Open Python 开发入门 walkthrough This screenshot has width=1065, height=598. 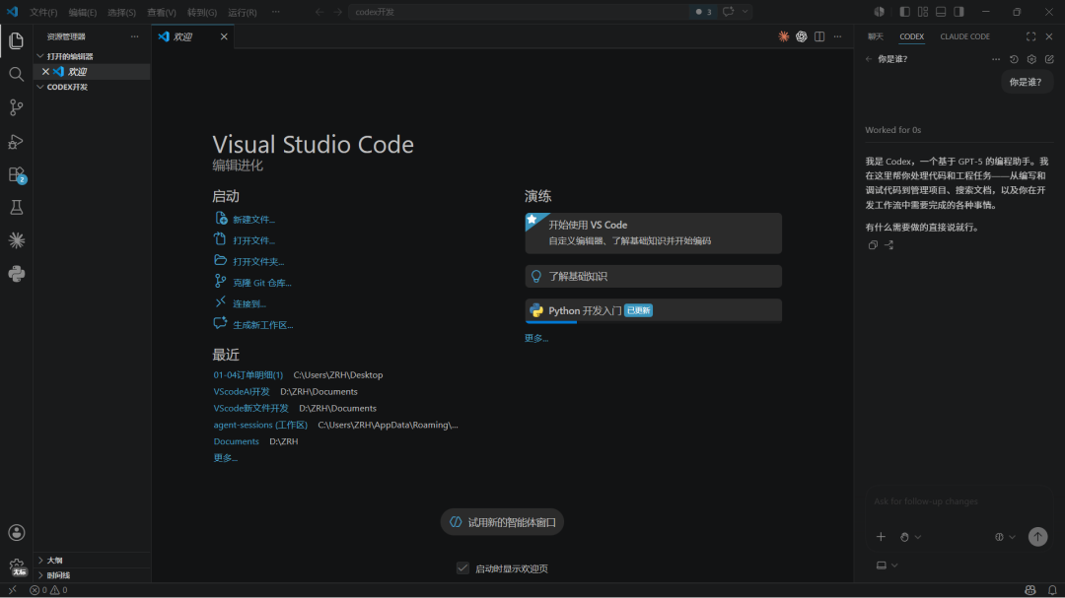[654, 311]
